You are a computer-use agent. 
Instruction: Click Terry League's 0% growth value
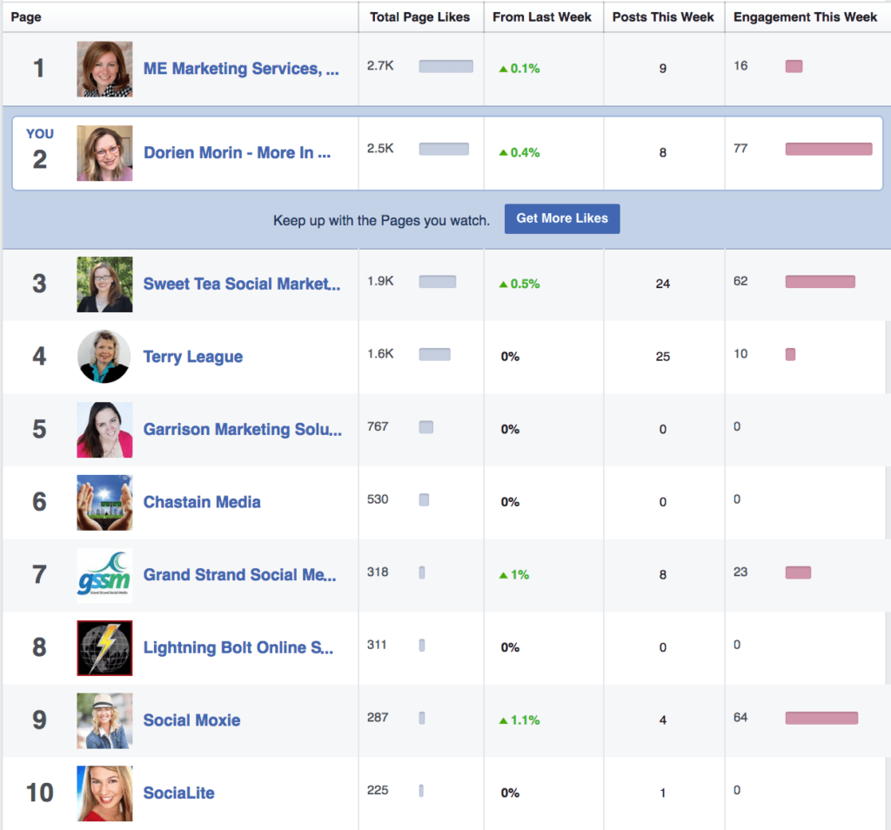(x=510, y=357)
